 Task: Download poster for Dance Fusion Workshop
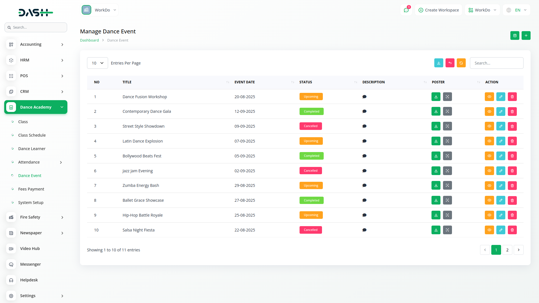pyautogui.click(x=436, y=97)
